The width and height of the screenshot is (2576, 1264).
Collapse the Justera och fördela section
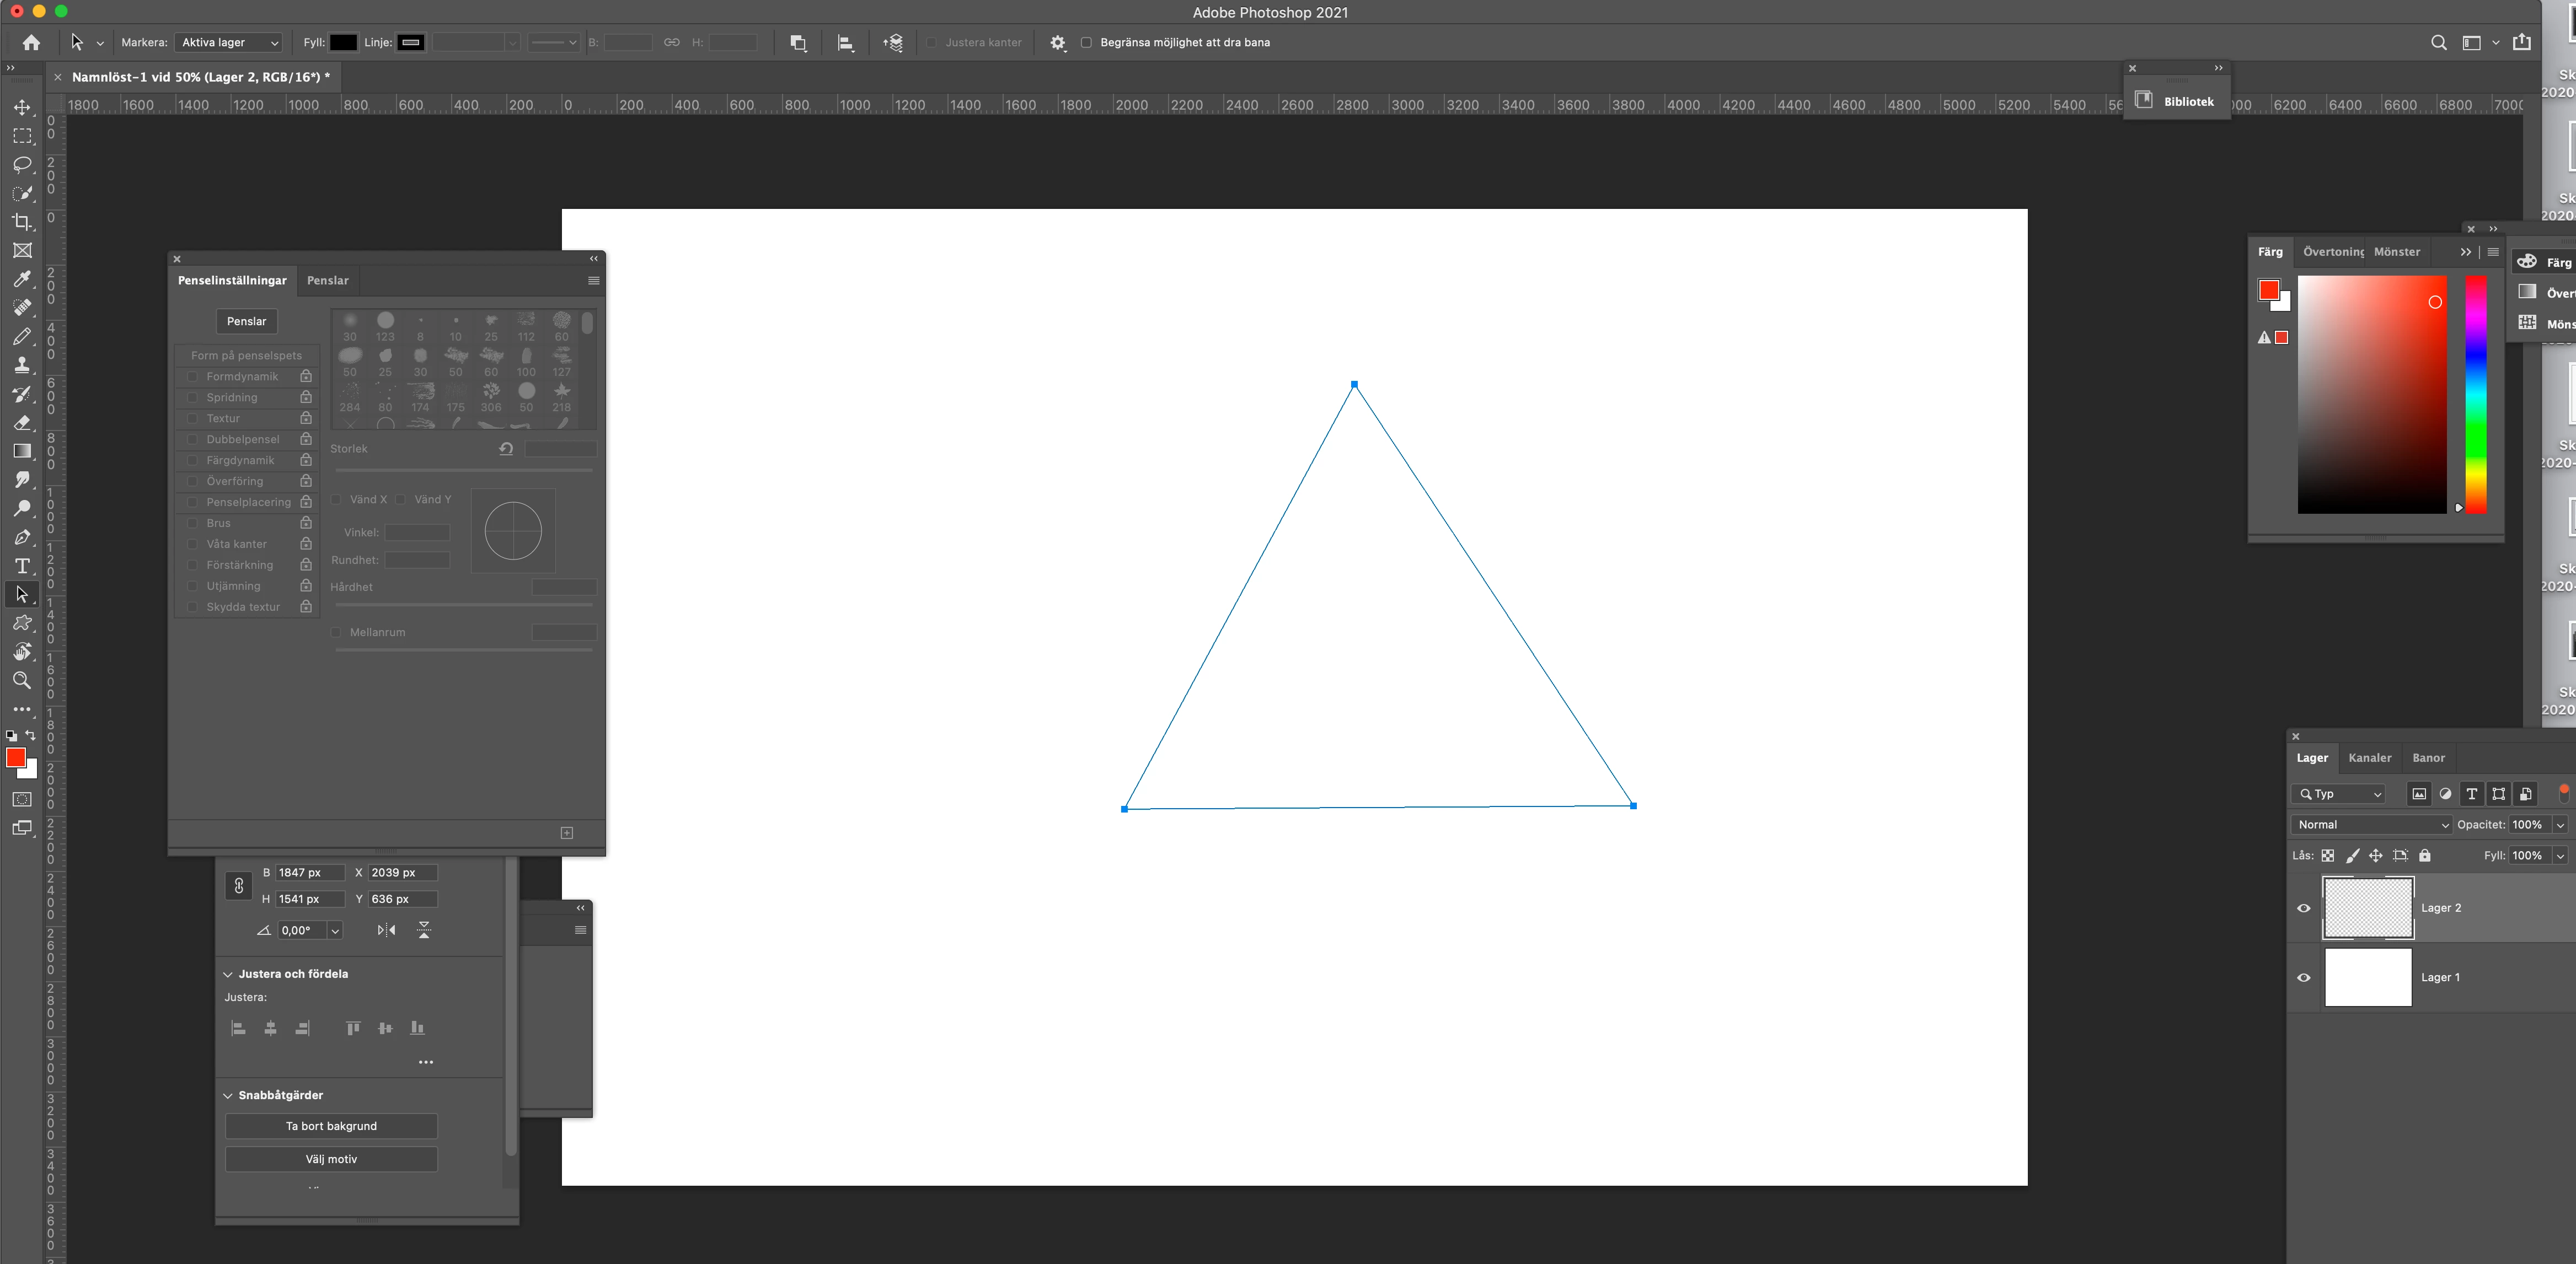point(228,973)
